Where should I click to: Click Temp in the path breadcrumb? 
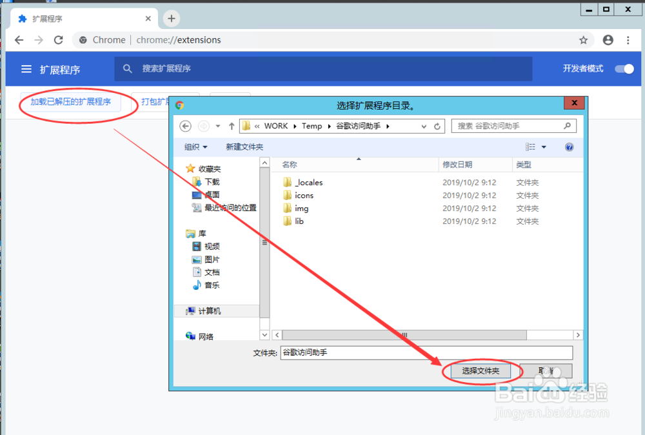(x=312, y=126)
